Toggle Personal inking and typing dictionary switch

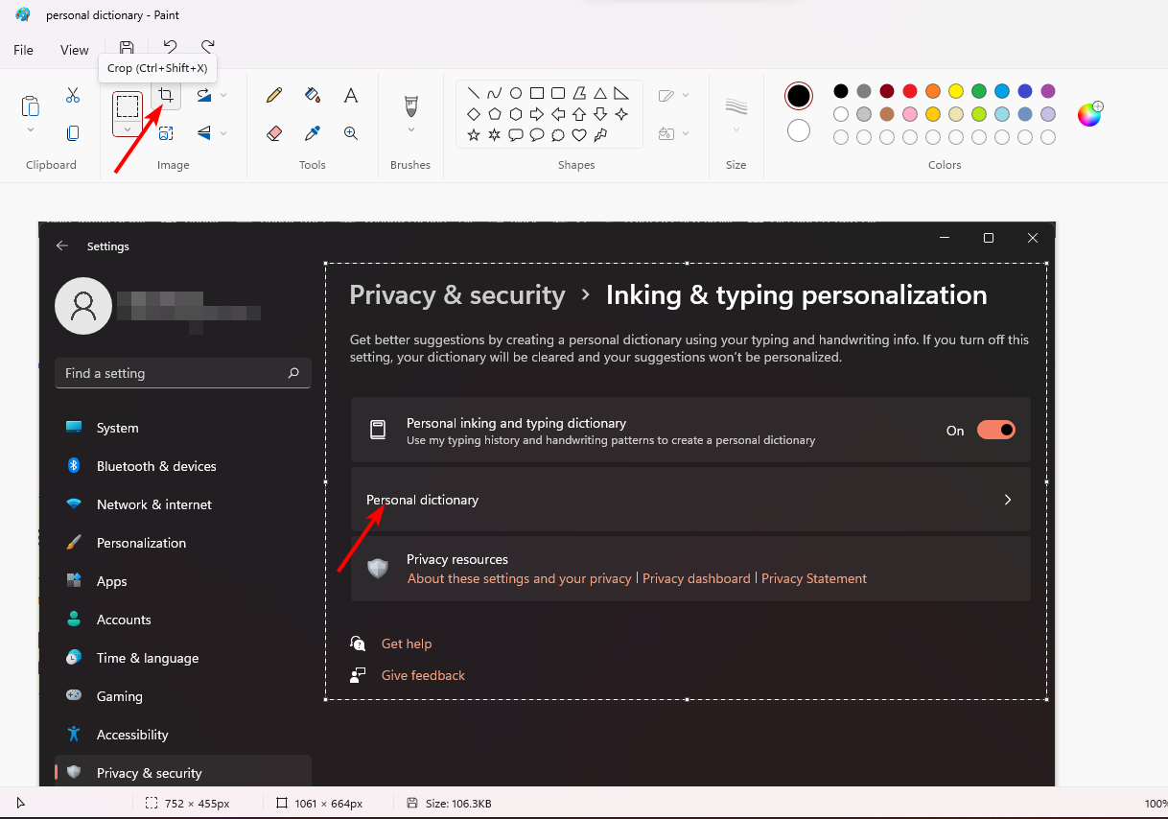[996, 430]
